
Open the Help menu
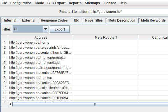click(x=123, y=3)
